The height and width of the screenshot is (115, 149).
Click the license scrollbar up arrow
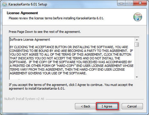[137, 40]
